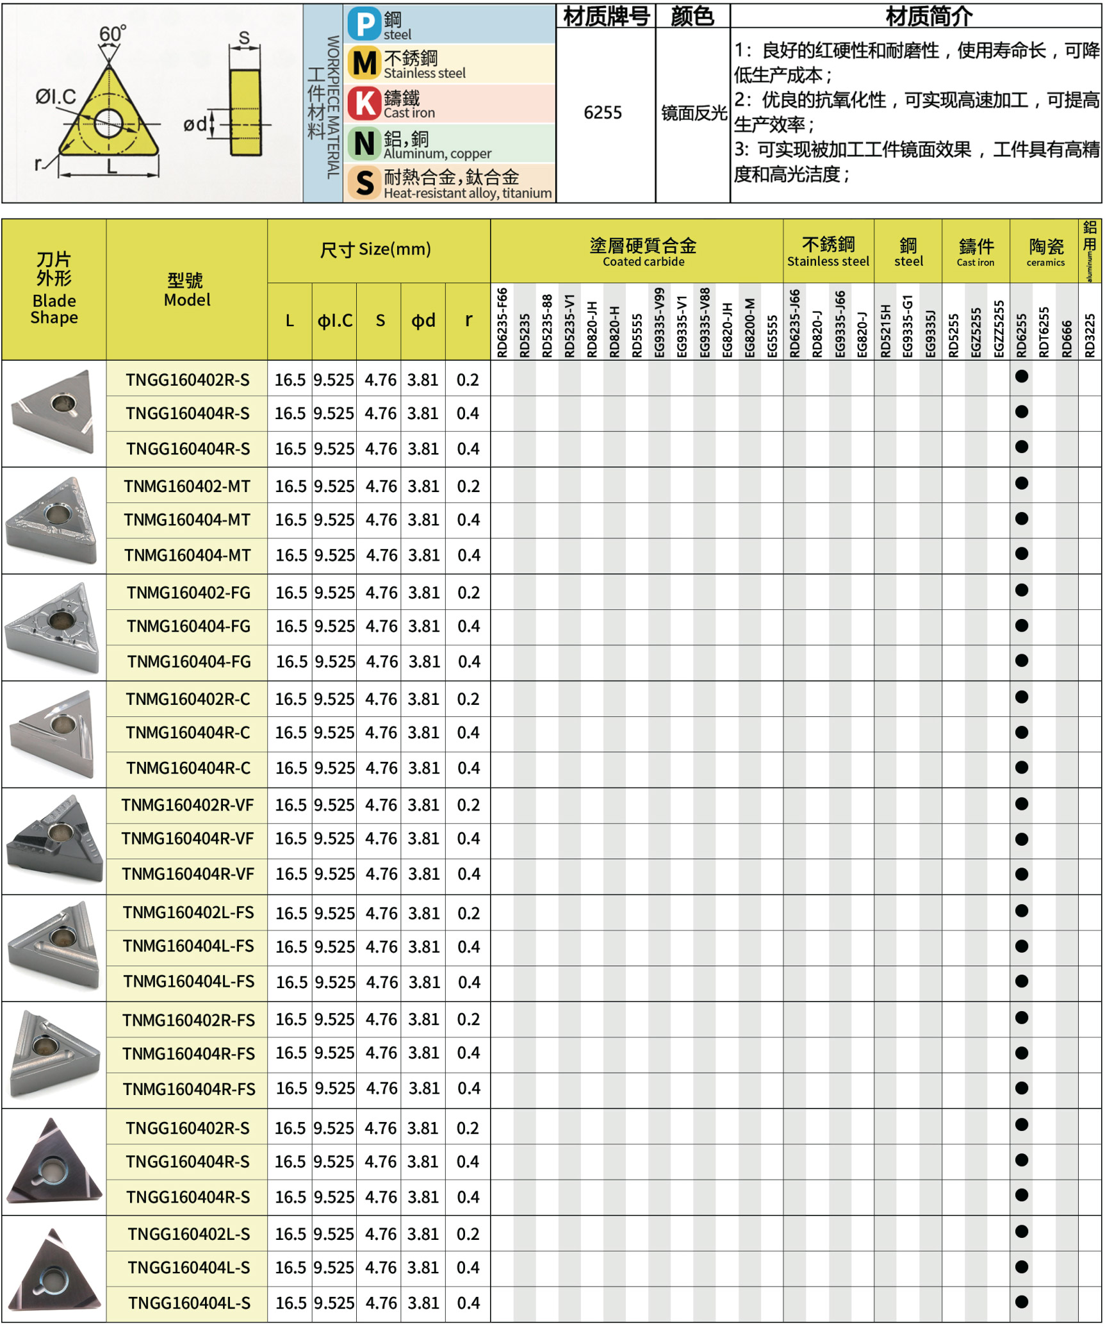The image size is (1105, 1327).
Task: Click the orange S heat-resistant alloy icon
Action: (x=364, y=183)
